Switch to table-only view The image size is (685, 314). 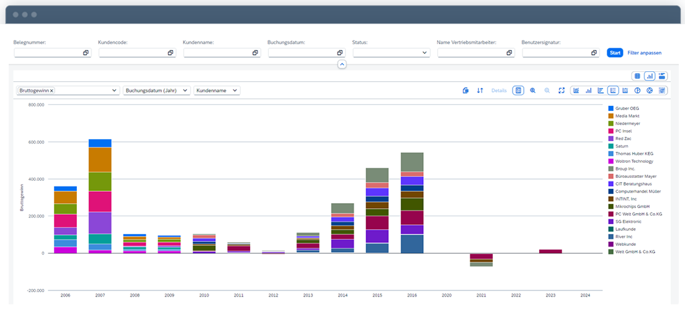(637, 76)
